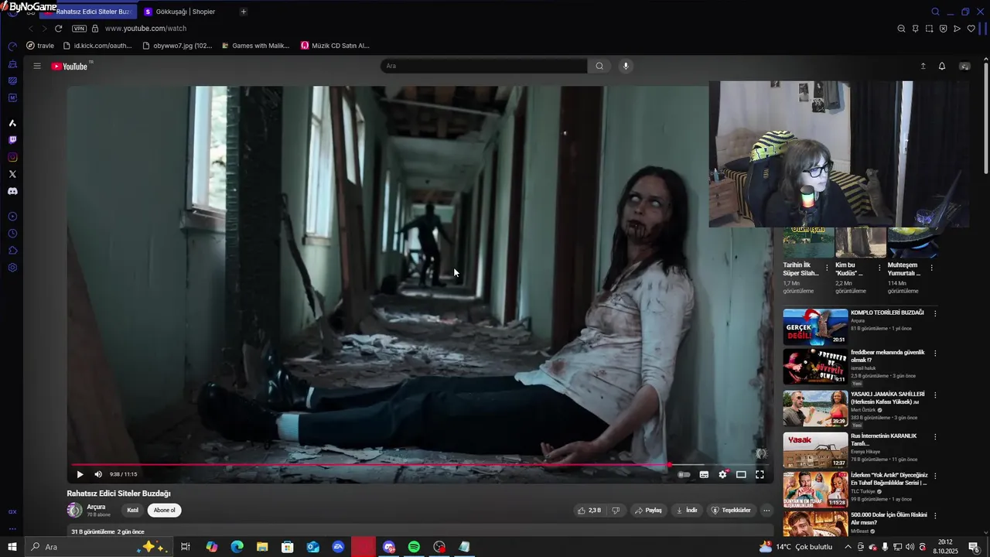The image size is (990, 557).
Task: Open Microsoft Edge from the taskbar
Action: point(237,547)
